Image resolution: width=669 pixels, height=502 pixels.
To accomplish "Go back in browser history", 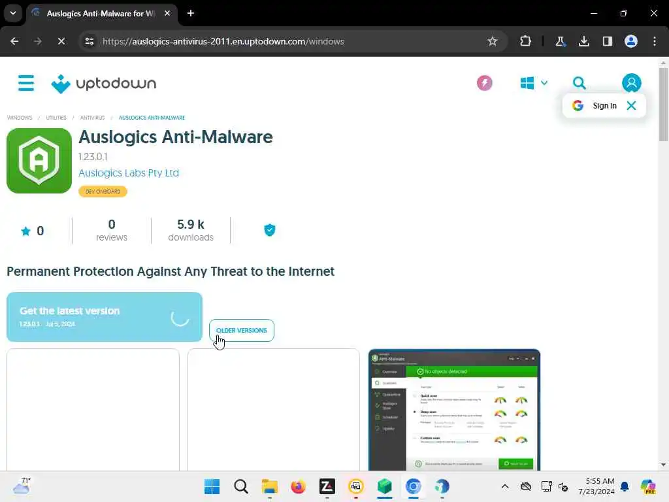I will (14, 41).
